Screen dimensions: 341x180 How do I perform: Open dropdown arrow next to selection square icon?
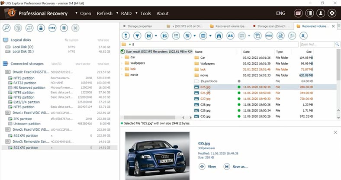195,35
